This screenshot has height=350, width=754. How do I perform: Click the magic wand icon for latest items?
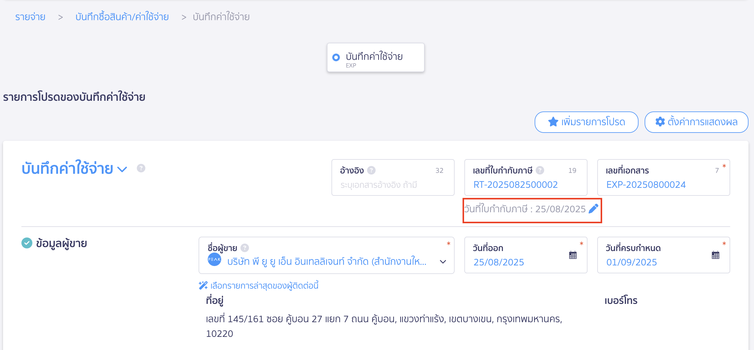click(203, 286)
